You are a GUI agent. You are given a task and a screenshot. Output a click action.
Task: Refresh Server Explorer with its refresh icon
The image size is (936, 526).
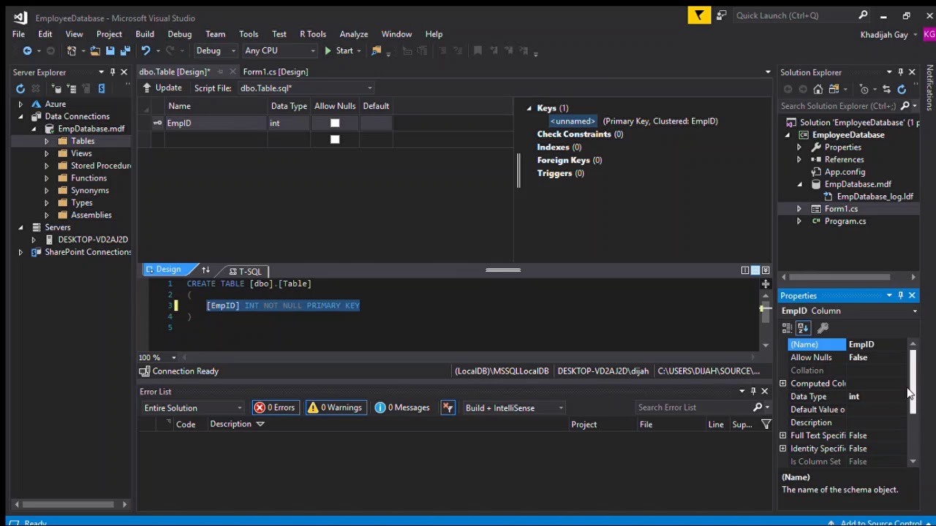20,88
